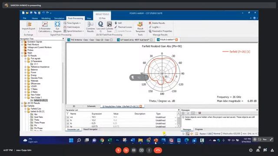
Task: Click present now button in Meet controls
Action: 141,150
